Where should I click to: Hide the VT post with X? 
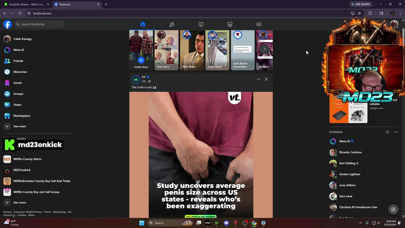click(266, 79)
